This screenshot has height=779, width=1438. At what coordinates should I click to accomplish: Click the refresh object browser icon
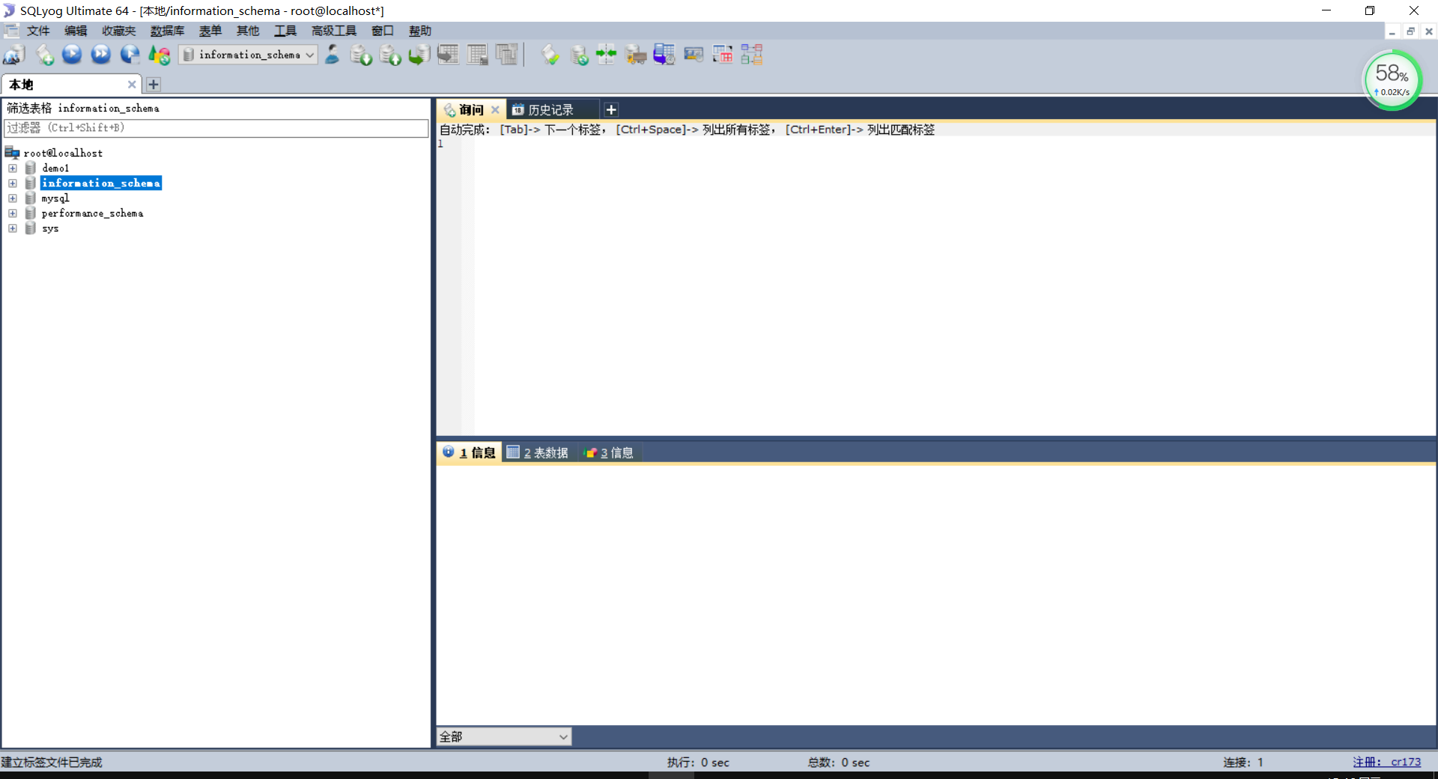pyautogui.click(x=160, y=55)
